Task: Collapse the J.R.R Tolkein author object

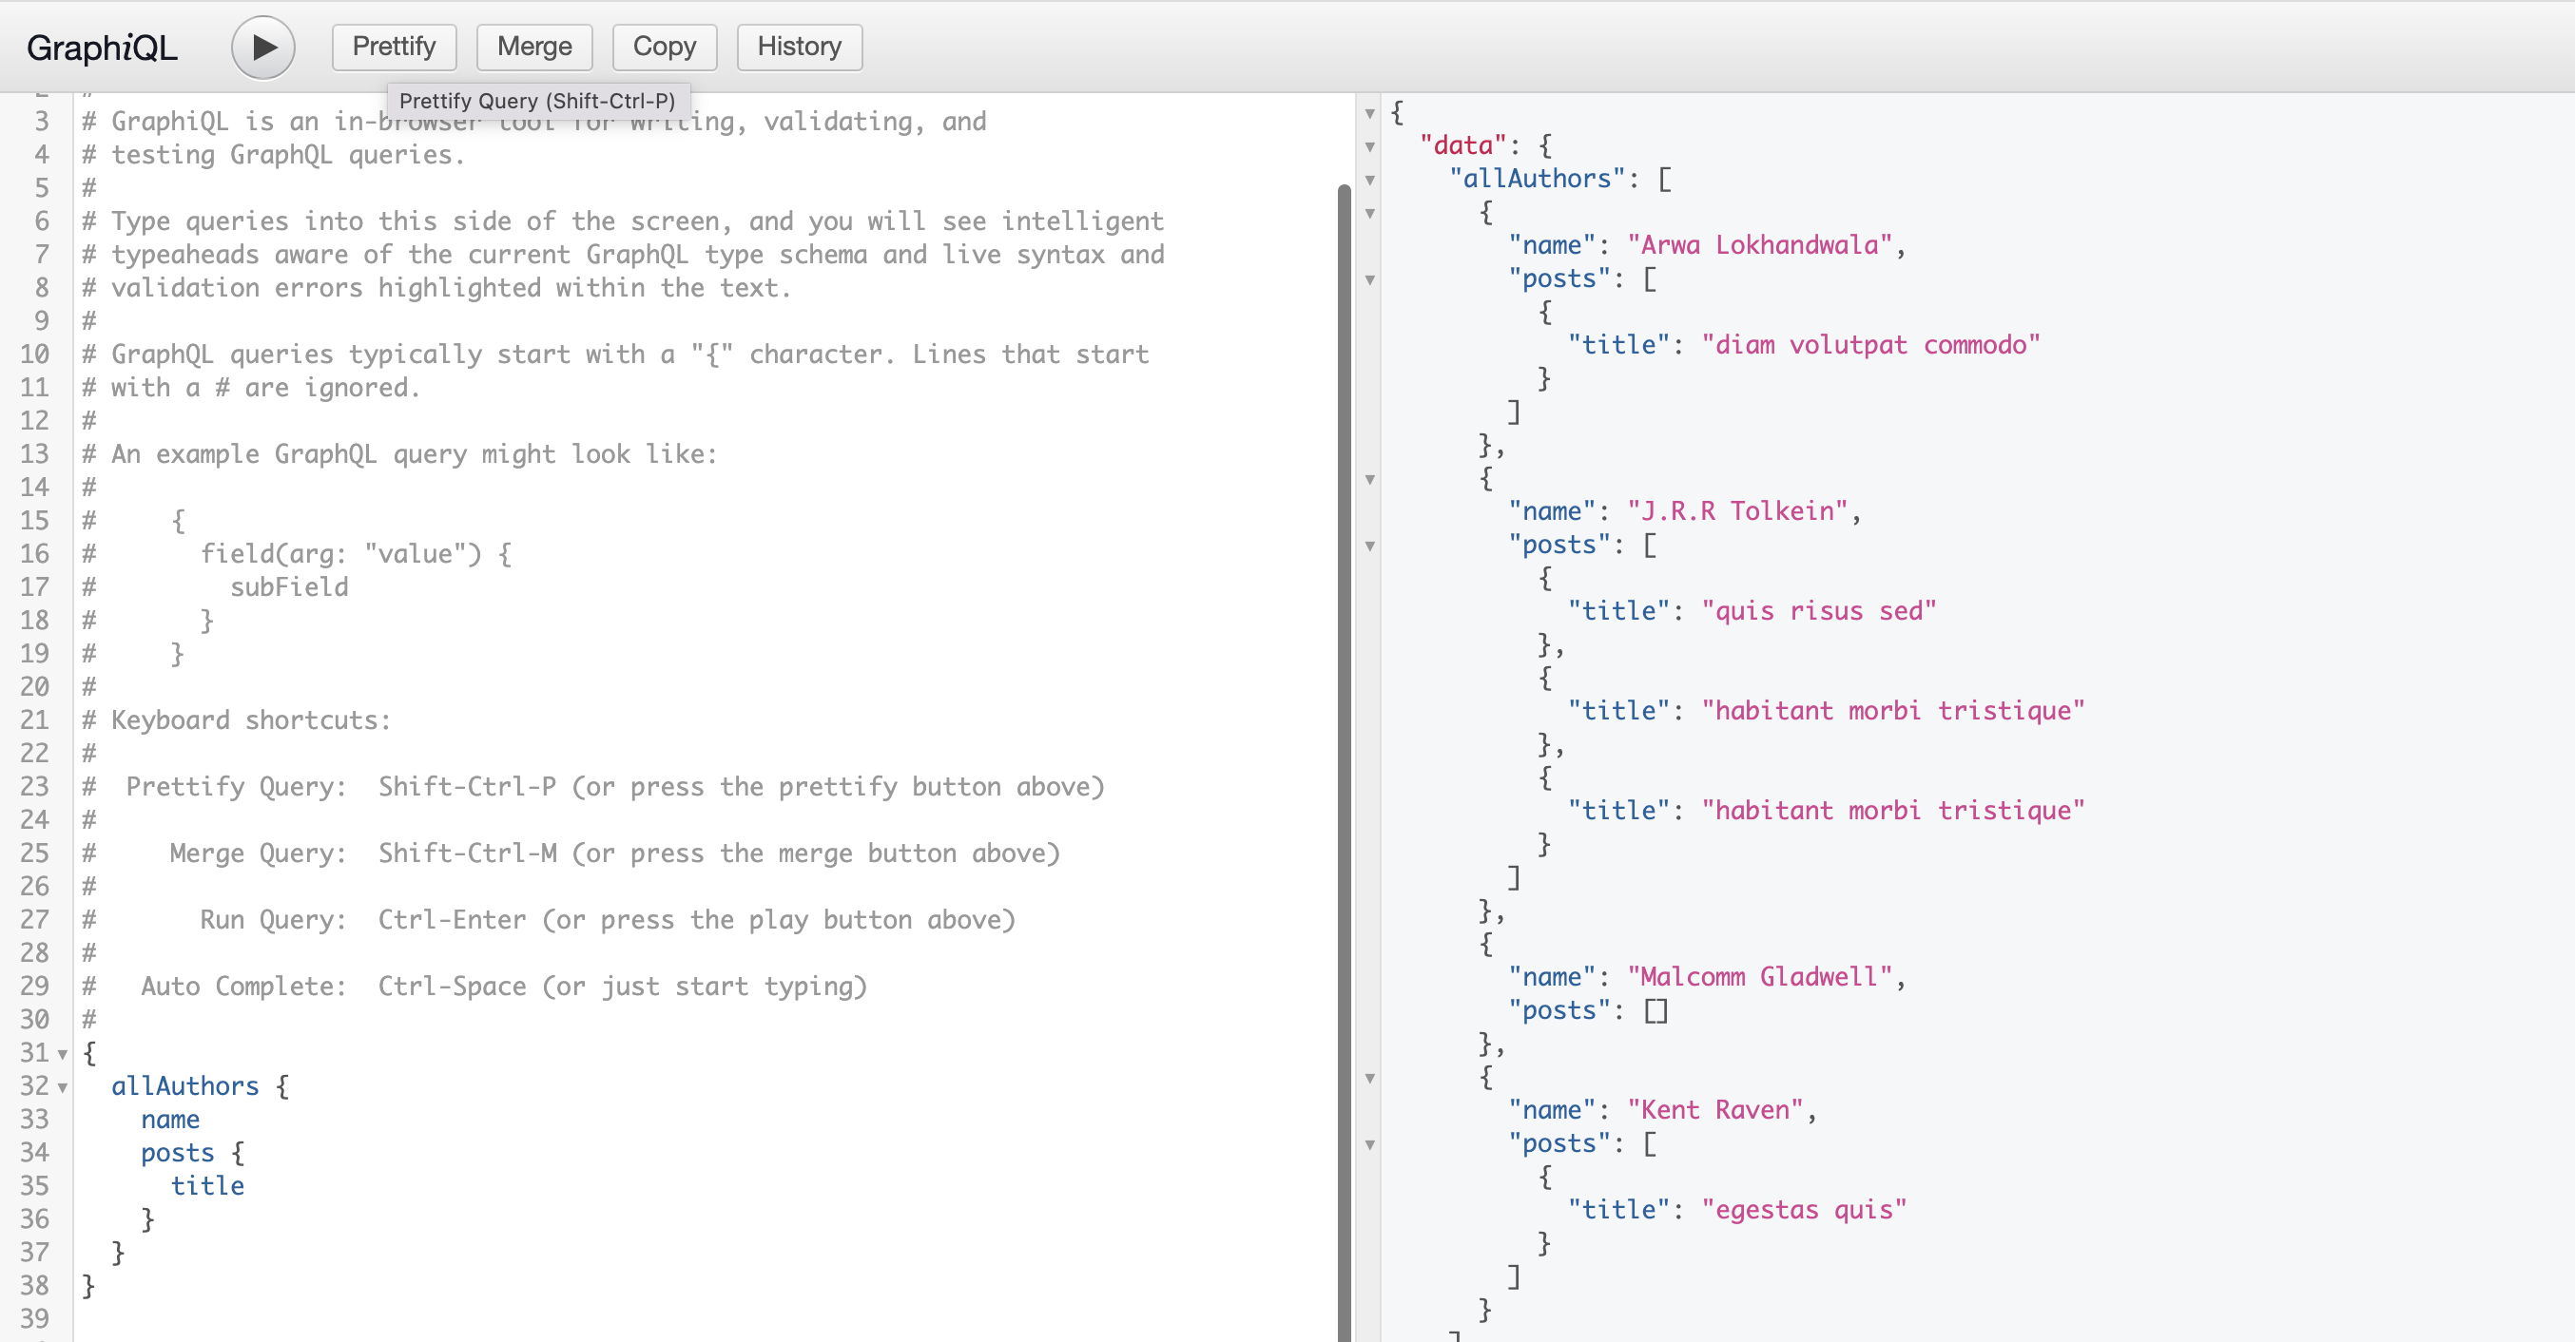Action: click(1370, 480)
